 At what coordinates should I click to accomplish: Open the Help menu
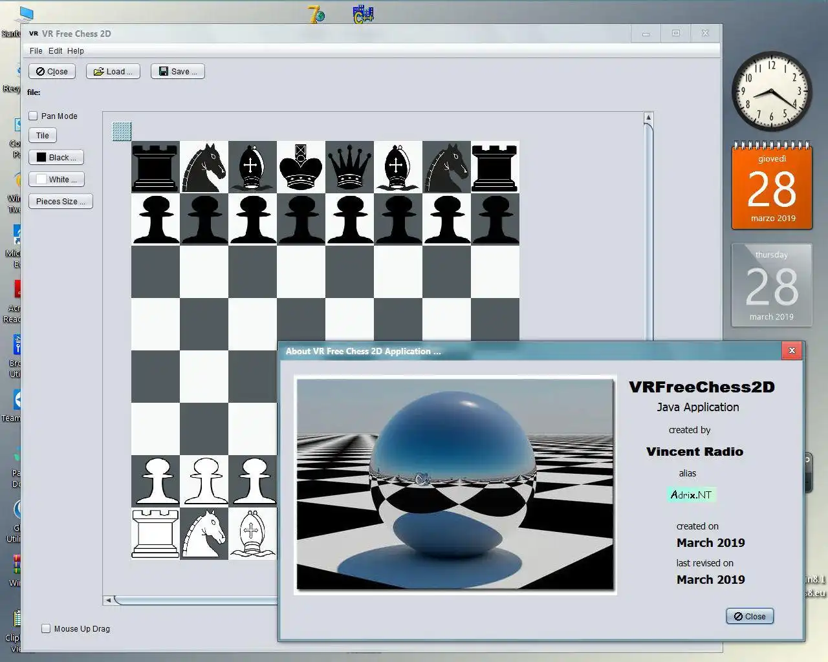click(75, 51)
